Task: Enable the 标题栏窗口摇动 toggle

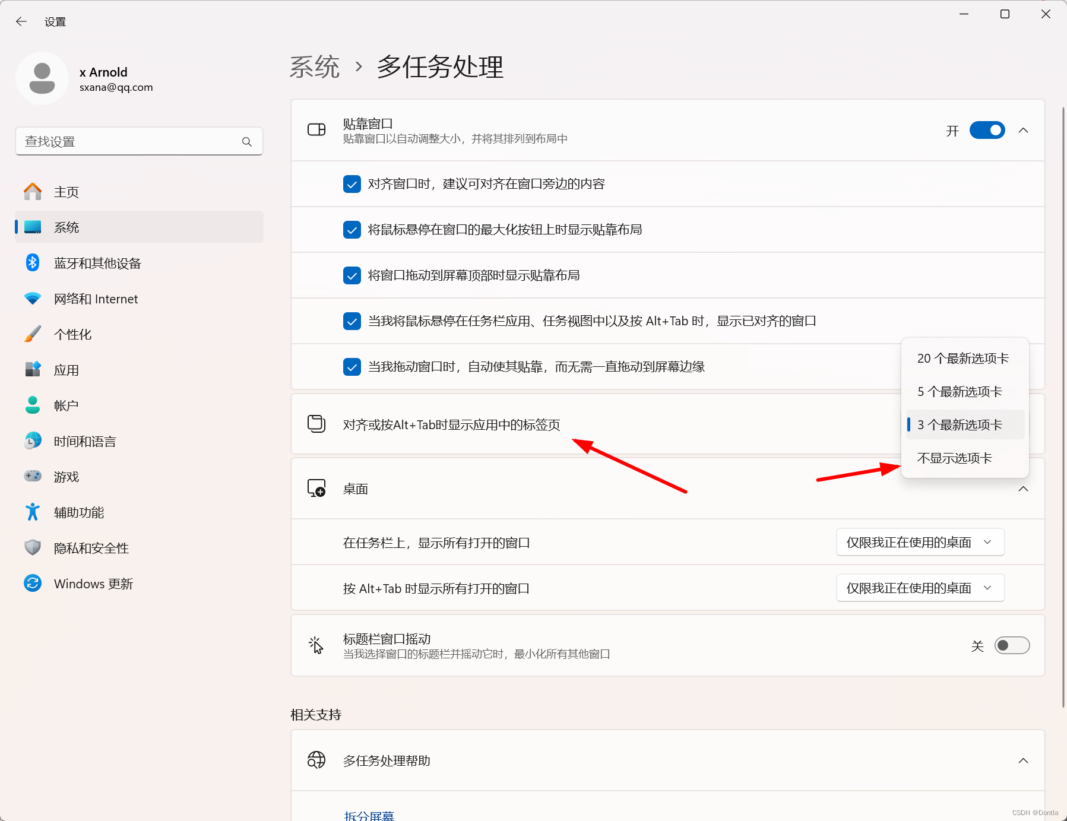Action: coord(1012,645)
